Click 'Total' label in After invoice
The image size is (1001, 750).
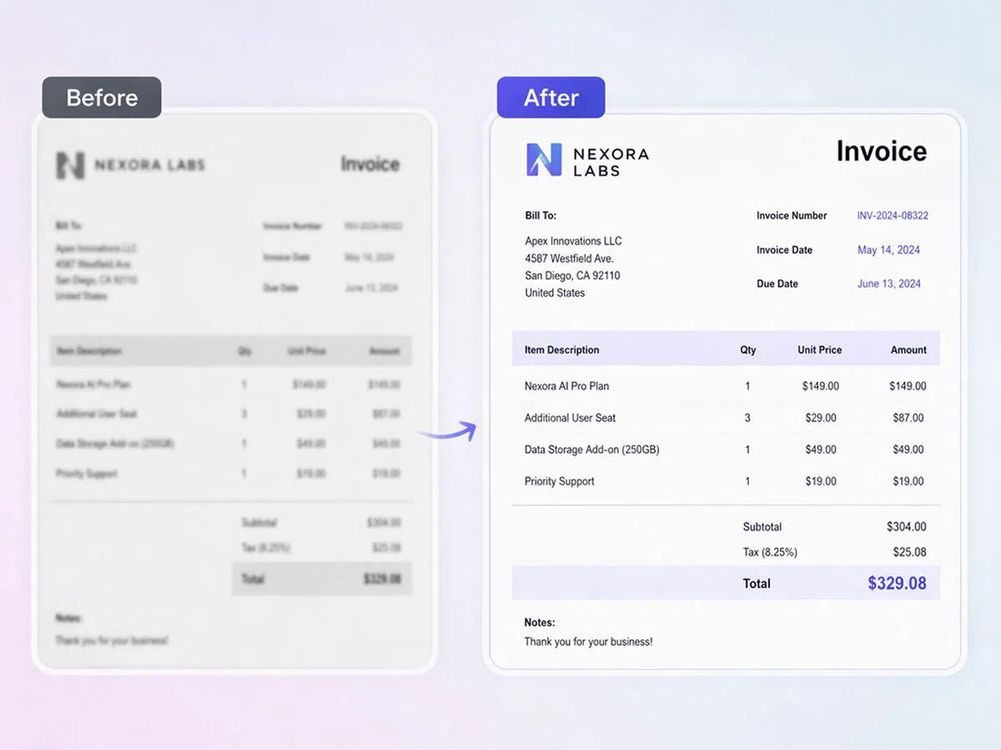757,584
